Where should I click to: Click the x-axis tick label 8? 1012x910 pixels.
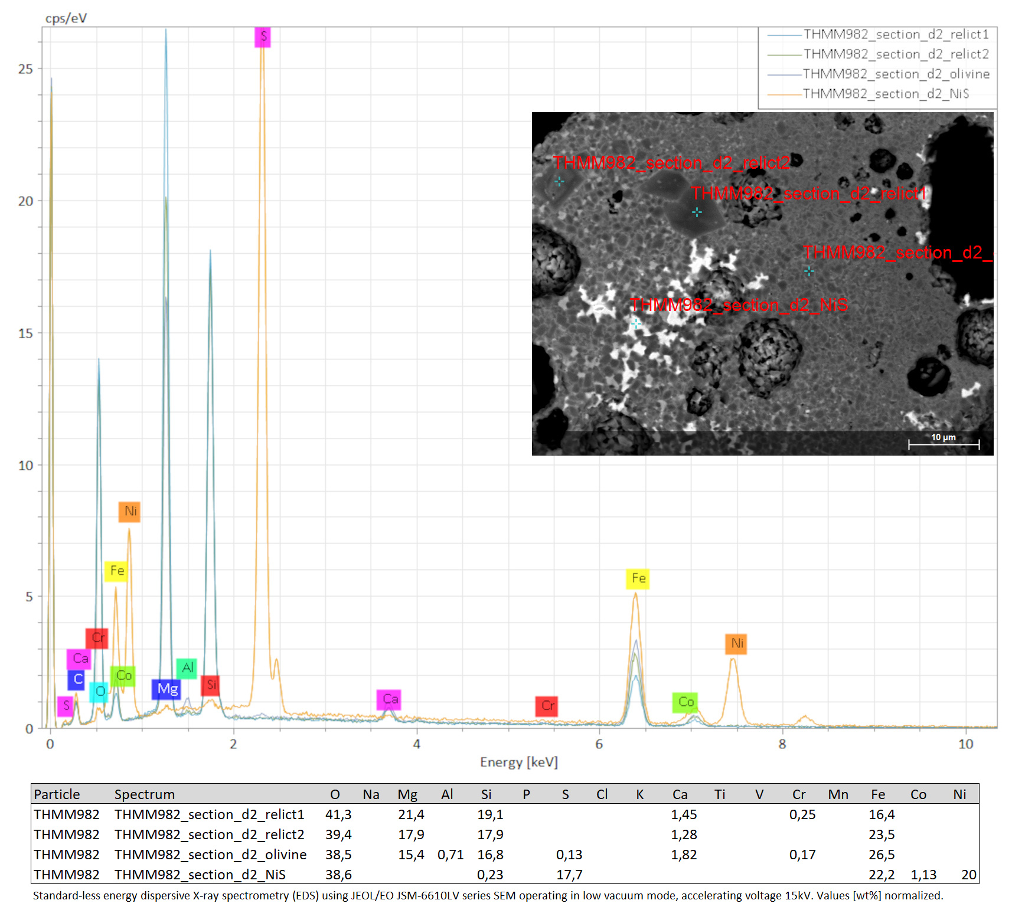tap(782, 744)
